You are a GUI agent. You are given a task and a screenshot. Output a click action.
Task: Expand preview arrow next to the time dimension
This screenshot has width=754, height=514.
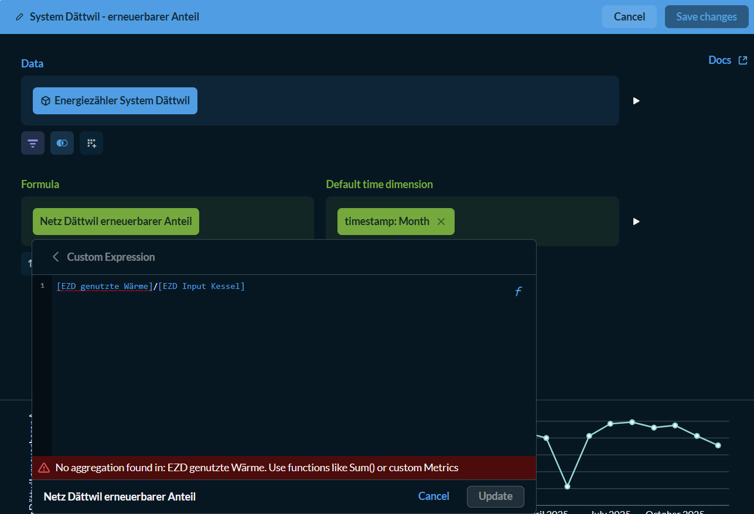pyautogui.click(x=636, y=222)
